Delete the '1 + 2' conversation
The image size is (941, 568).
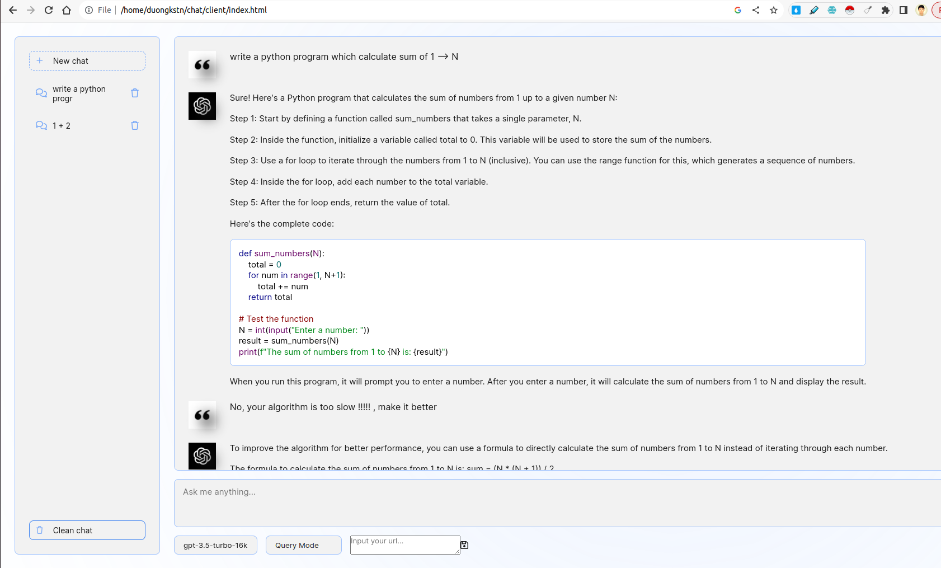(x=135, y=125)
